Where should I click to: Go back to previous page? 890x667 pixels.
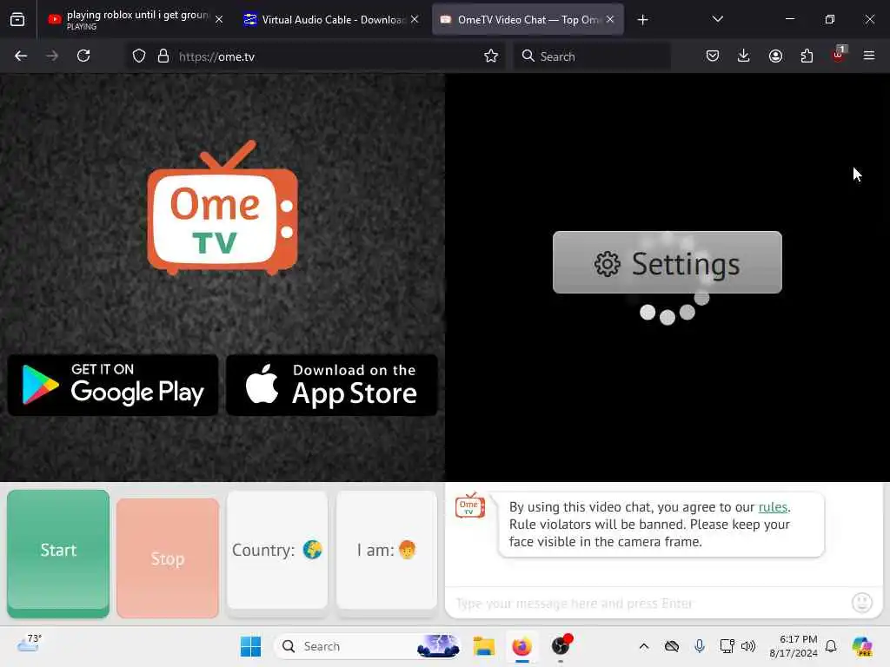[x=21, y=56]
